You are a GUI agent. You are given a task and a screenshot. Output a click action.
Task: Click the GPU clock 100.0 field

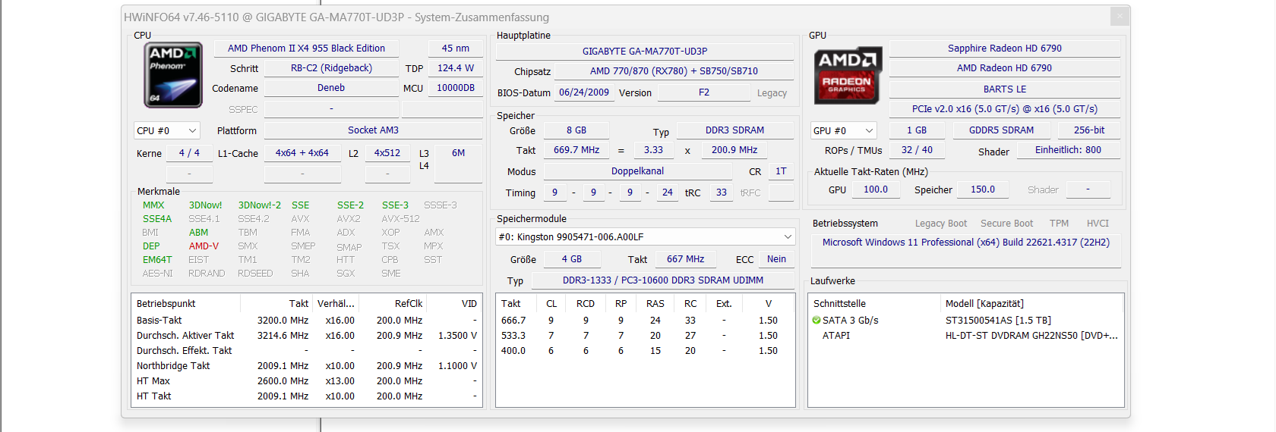[x=876, y=189]
